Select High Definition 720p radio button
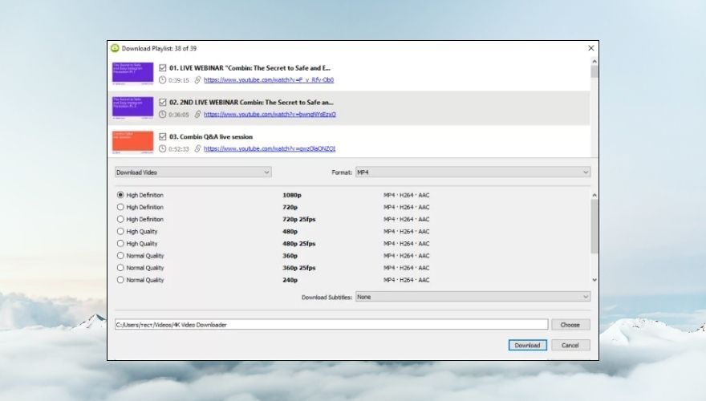The height and width of the screenshot is (401, 706). (120, 207)
